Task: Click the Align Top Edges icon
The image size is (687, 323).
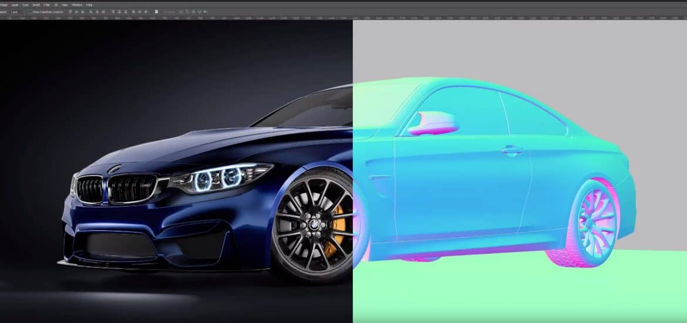Action: tap(70, 12)
